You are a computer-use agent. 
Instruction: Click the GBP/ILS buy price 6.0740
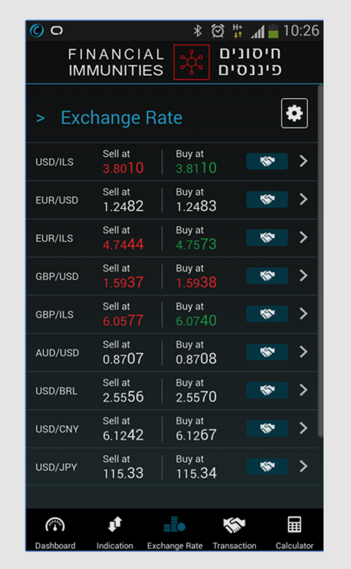coord(196,321)
